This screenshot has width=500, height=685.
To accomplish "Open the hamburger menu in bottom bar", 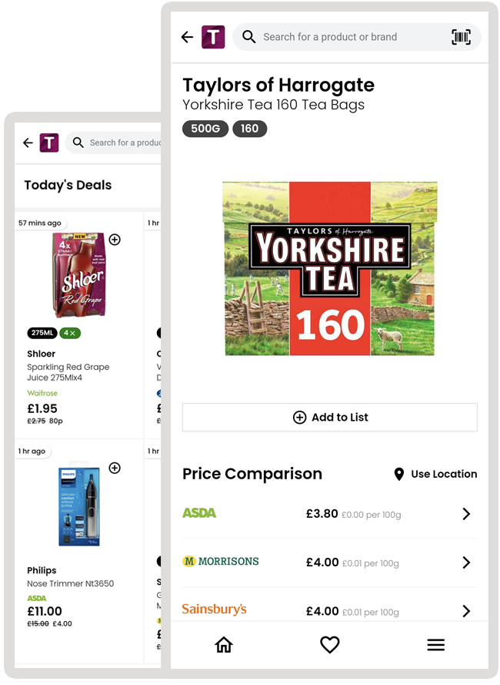I will (x=436, y=645).
